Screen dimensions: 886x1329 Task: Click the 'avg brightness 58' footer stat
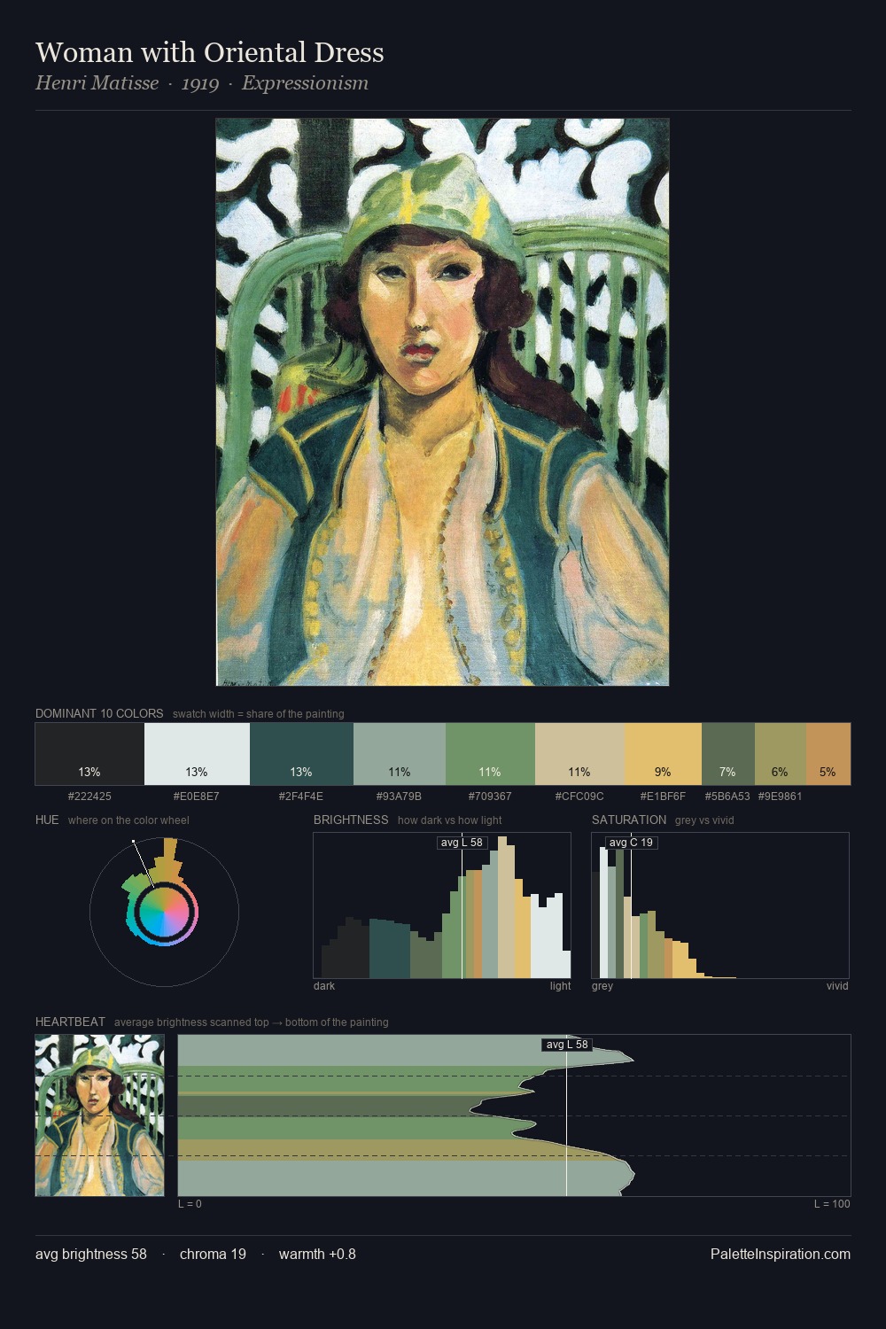click(91, 1254)
